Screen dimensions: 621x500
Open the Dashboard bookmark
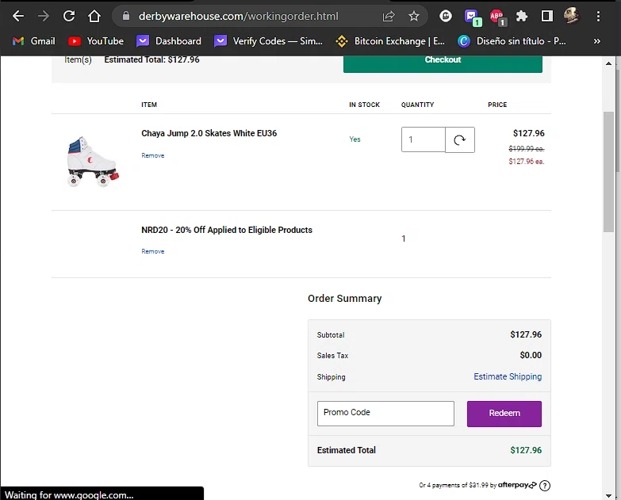pos(168,41)
